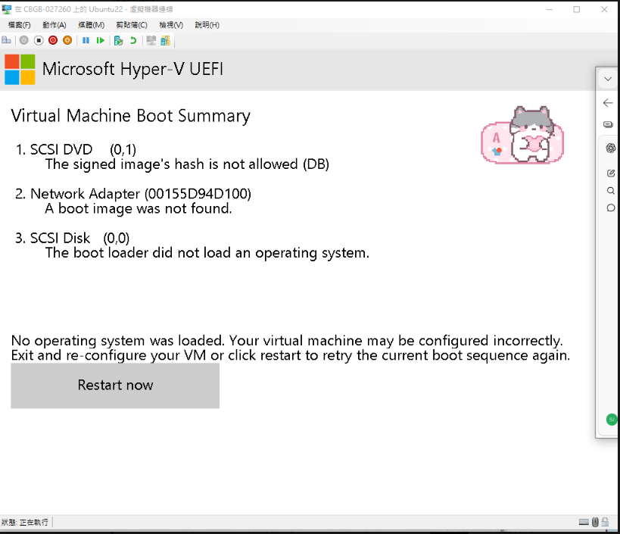This screenshot has width=620, height=534.
Task: Collapse the side panel using the chevron
Action: click(608, 79)
